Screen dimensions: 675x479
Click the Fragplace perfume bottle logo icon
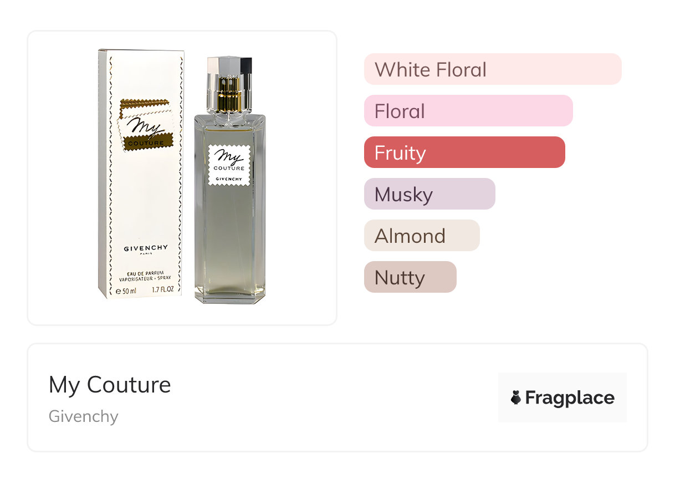pos(516,398)
